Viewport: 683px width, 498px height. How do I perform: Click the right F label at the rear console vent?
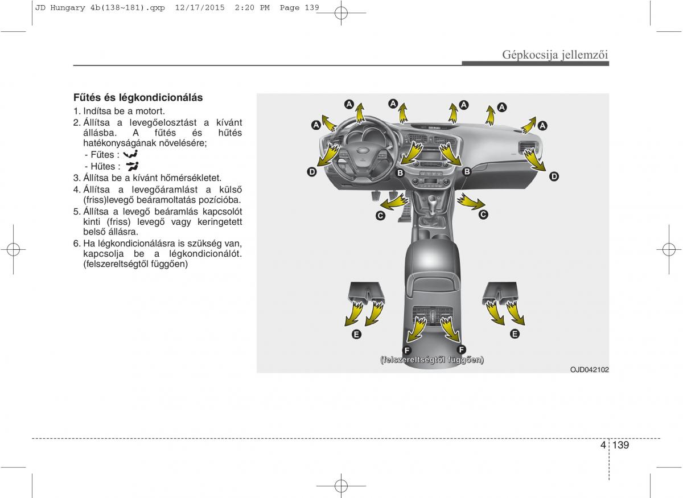462,349
